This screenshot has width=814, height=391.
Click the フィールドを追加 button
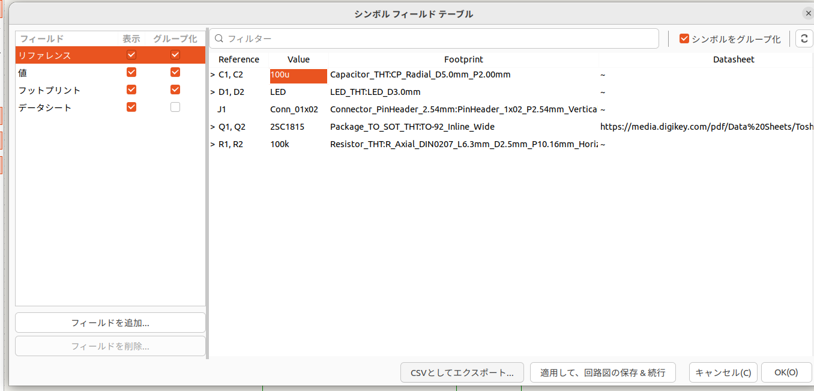coord(110,323)
